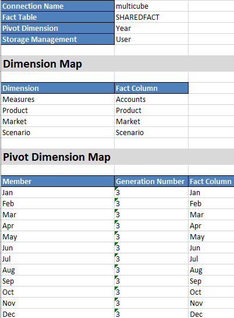The image size is (234, 318).
Task: Select the May cell in Member column
Action: (58, 236)
